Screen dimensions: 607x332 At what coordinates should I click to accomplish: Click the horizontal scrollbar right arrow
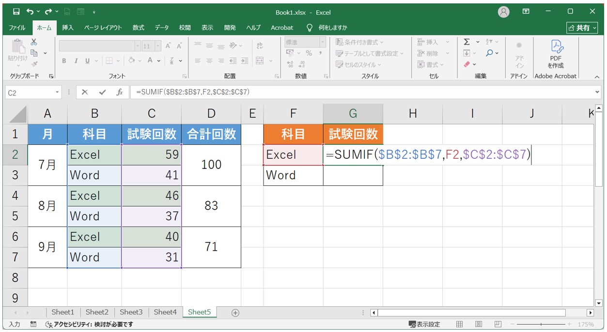[590, 313]
